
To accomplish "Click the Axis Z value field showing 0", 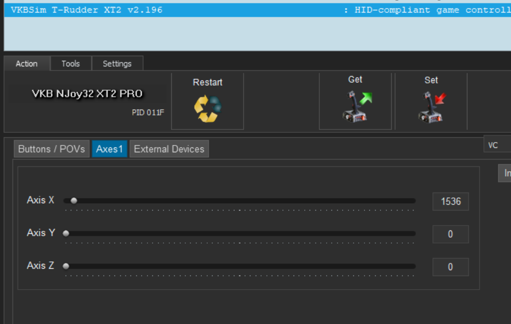I will 451,267.
